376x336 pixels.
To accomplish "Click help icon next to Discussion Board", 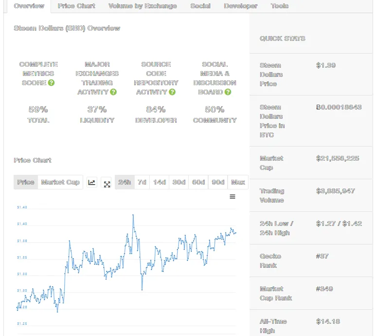I will tap(228, 92).
